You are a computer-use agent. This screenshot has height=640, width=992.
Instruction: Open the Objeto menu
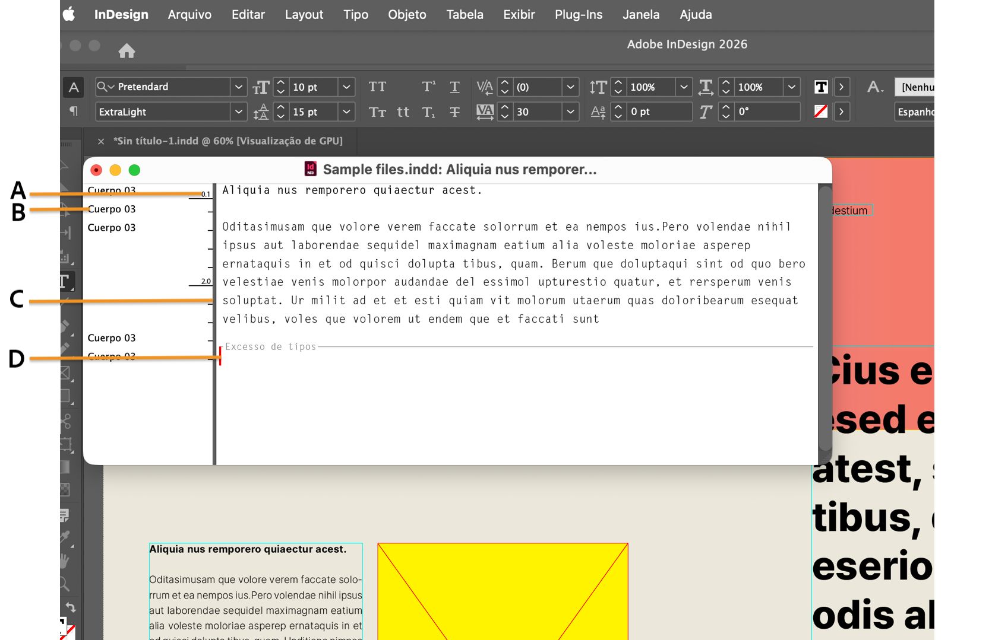pyautogui.click(x=407, y=14)
